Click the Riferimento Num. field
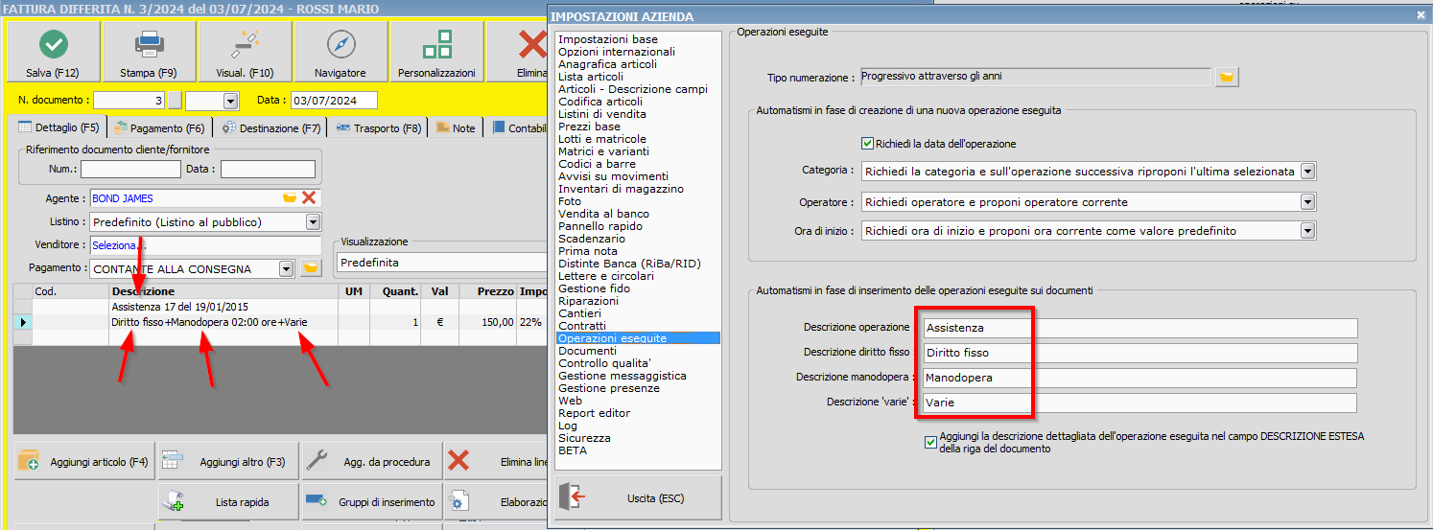Screen dimensions: 1433x530 [x=130, y=170]
